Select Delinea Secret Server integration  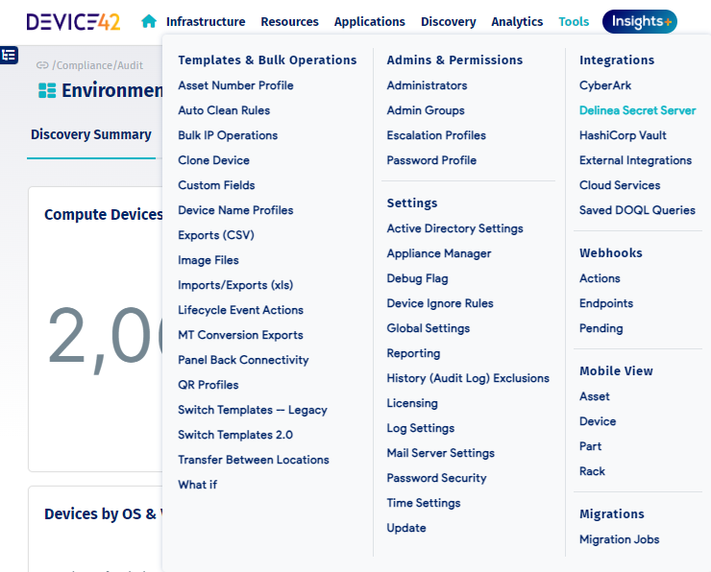coord(637,110)
